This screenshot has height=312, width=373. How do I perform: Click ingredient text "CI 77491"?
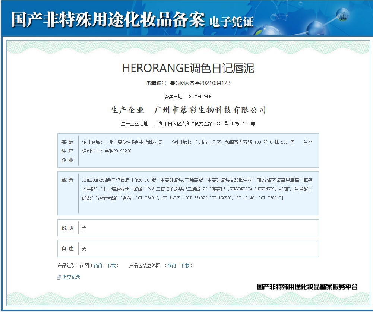(x=148, y=198)
